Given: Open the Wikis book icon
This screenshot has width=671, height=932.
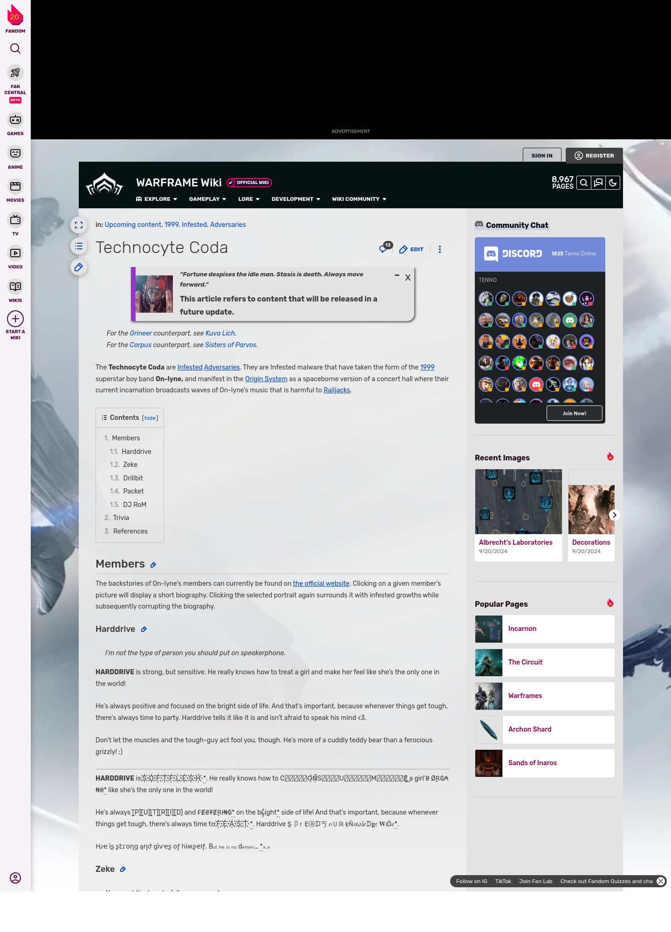Looking at the screenshot, I should (15, 287).
